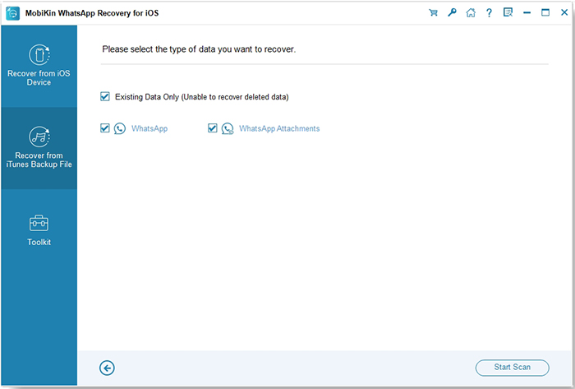Go to the home icon

[x=471, y=13]
